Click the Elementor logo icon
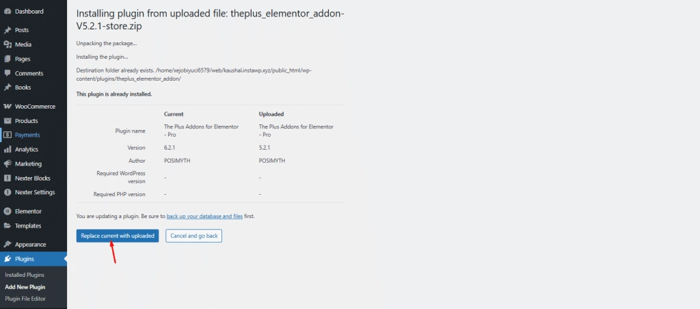Viewport: 700px width, 309px height. (8, 211)
